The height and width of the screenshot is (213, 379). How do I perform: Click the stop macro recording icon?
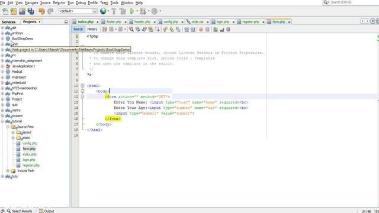207,30
